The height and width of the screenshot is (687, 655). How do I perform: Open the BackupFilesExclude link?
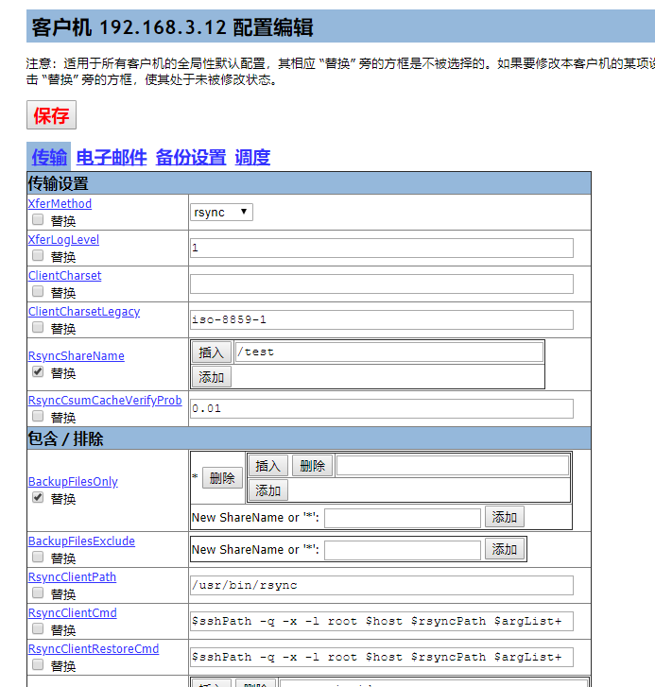point(81,541)
